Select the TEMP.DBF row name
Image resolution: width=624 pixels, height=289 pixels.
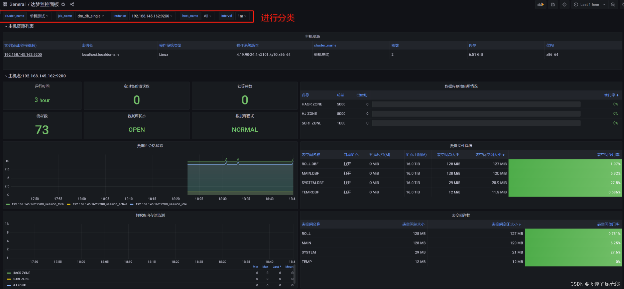[310, 192]
